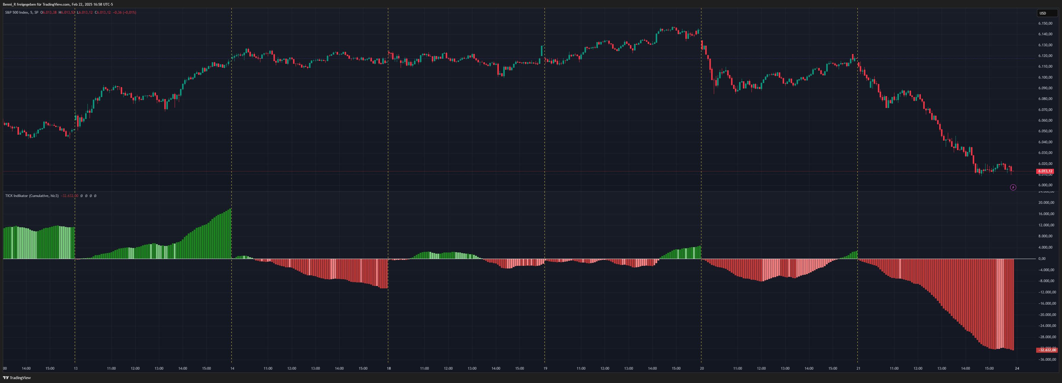Click date label 20 on time axis

(x=702, y=368)
